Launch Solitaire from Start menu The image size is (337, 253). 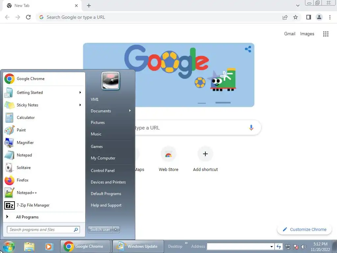click(x=44, y=168)
